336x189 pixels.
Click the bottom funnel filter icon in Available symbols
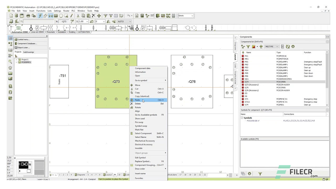pos(260,174)
